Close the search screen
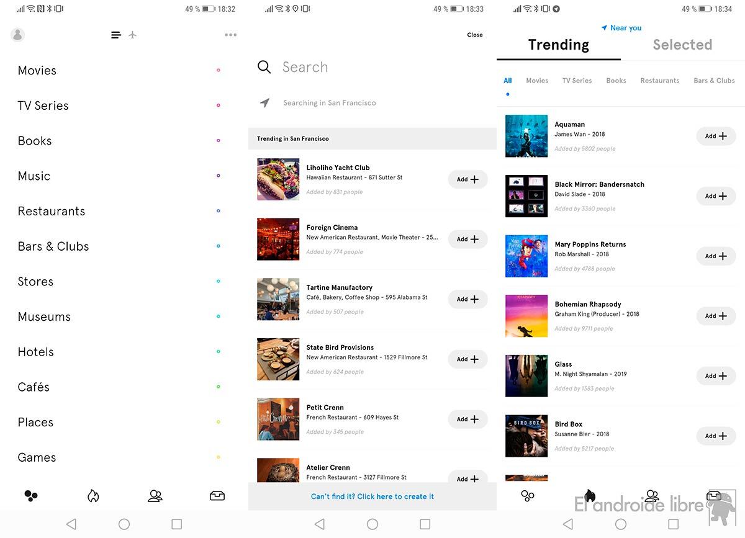 click(475, 35)
